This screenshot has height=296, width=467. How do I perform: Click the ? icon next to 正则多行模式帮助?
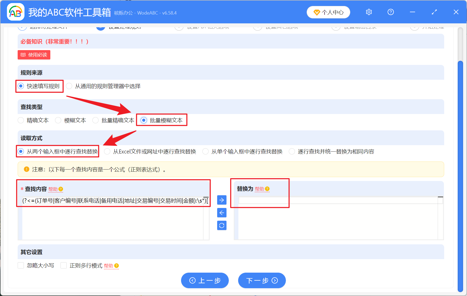[x=117, y=266]
